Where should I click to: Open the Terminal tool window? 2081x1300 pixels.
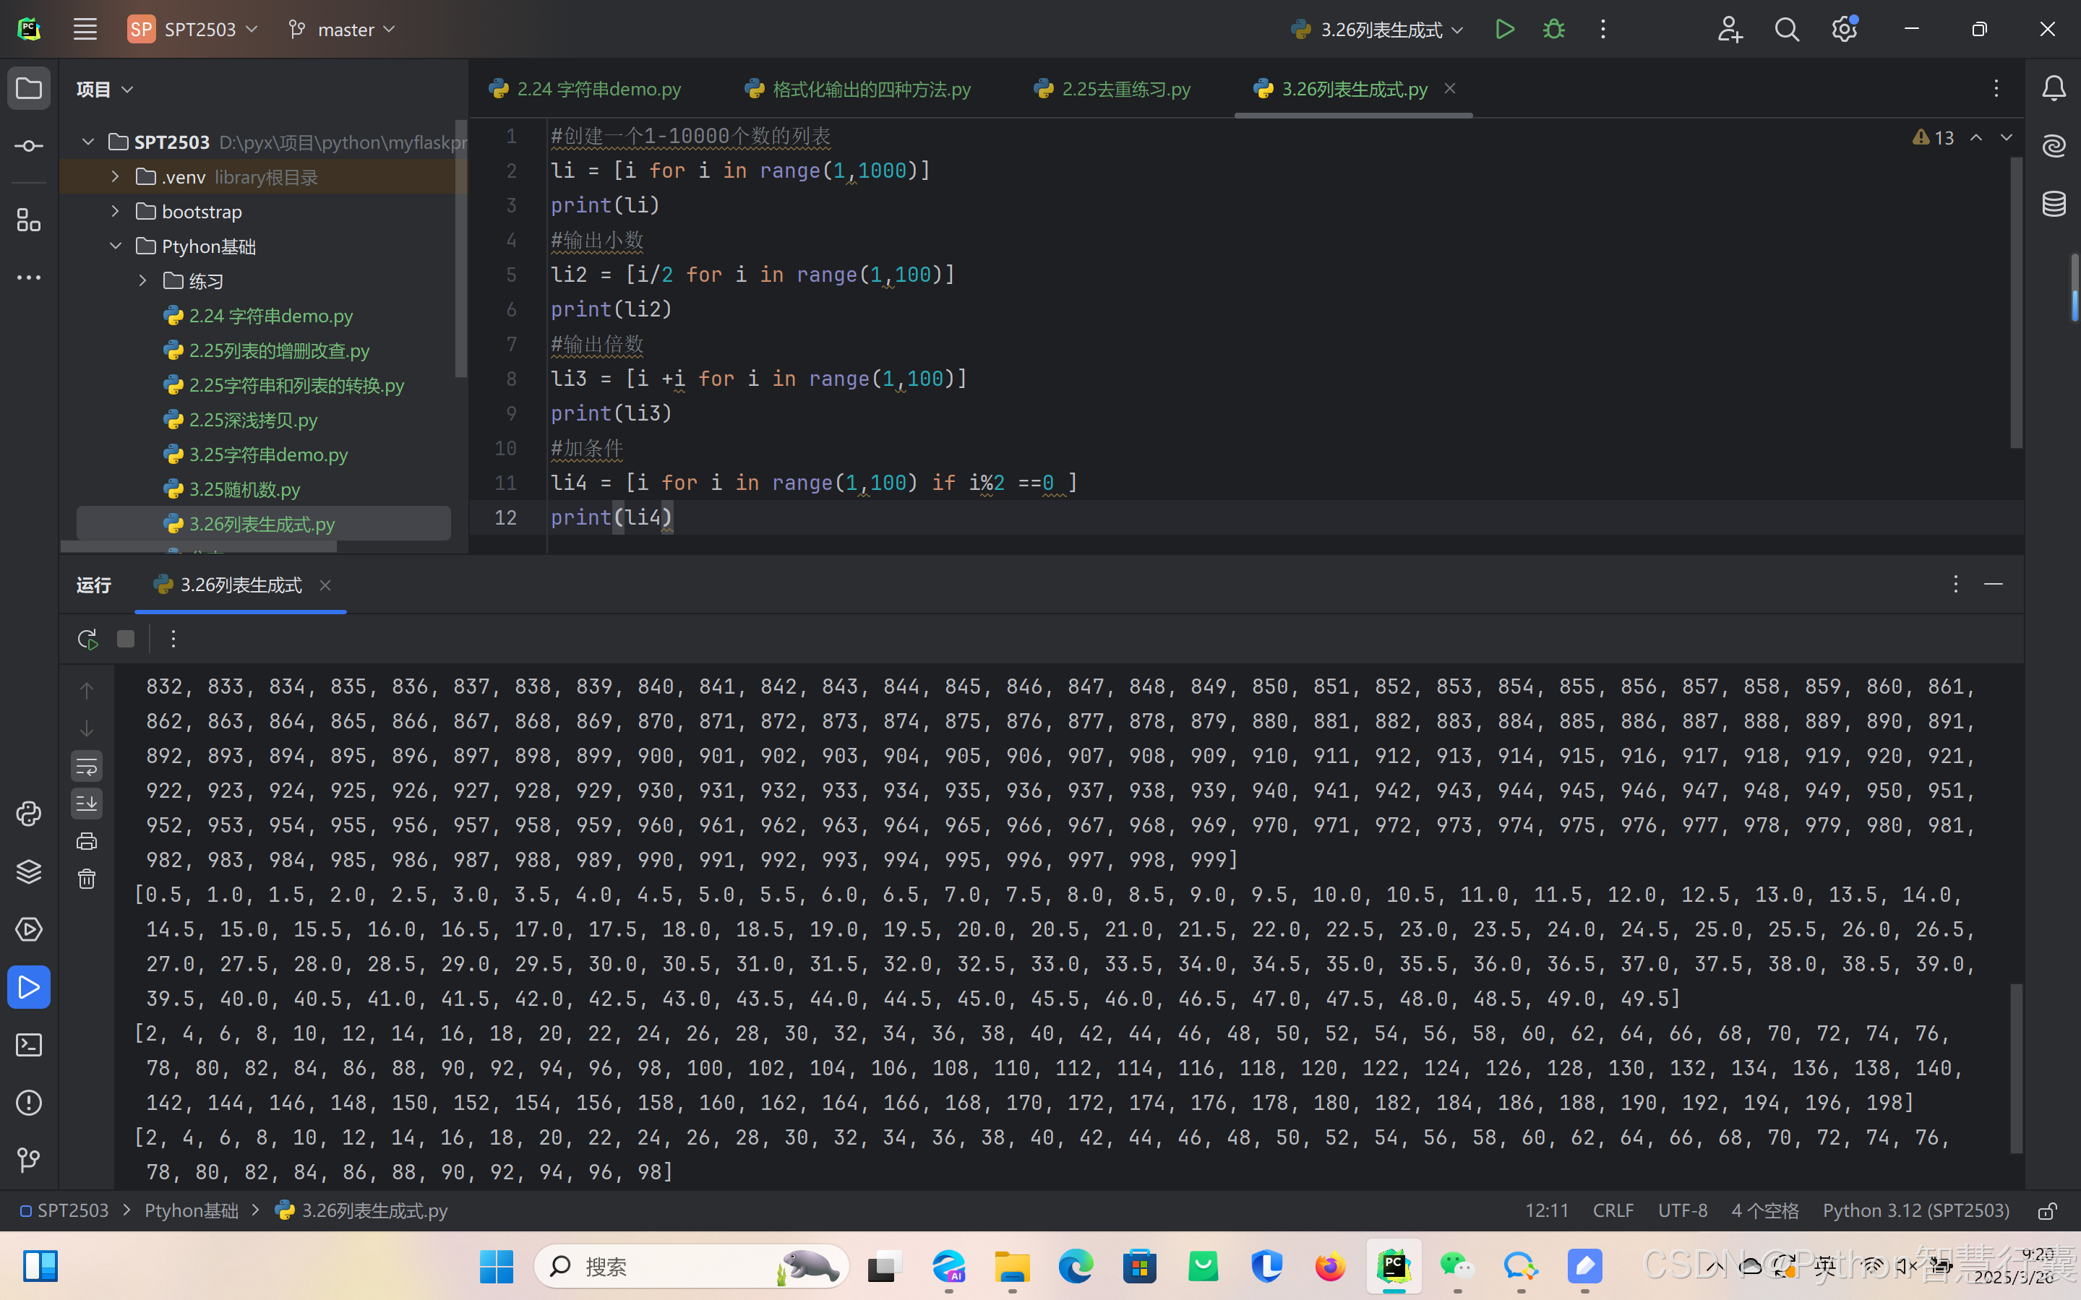[28, 1045]
